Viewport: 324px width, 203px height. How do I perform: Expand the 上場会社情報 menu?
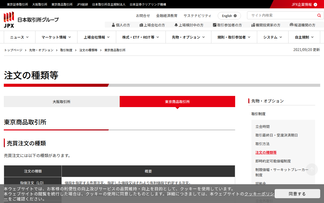tap(97, 37)
